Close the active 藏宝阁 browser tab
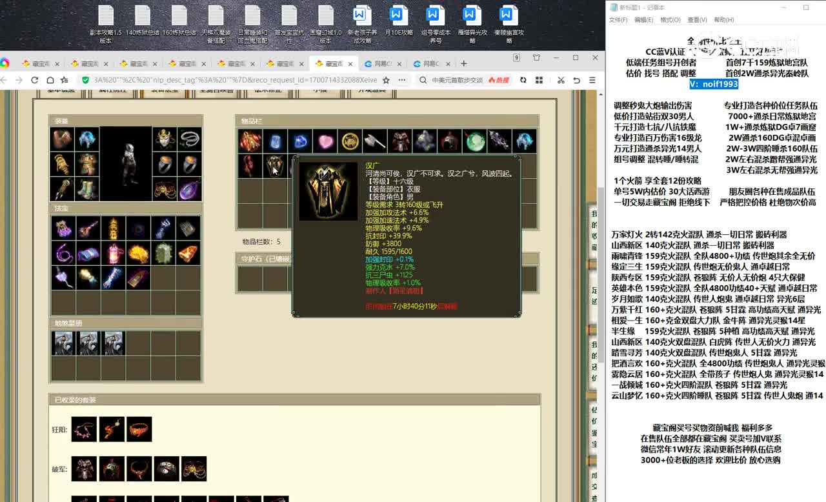 click(351, 64)
